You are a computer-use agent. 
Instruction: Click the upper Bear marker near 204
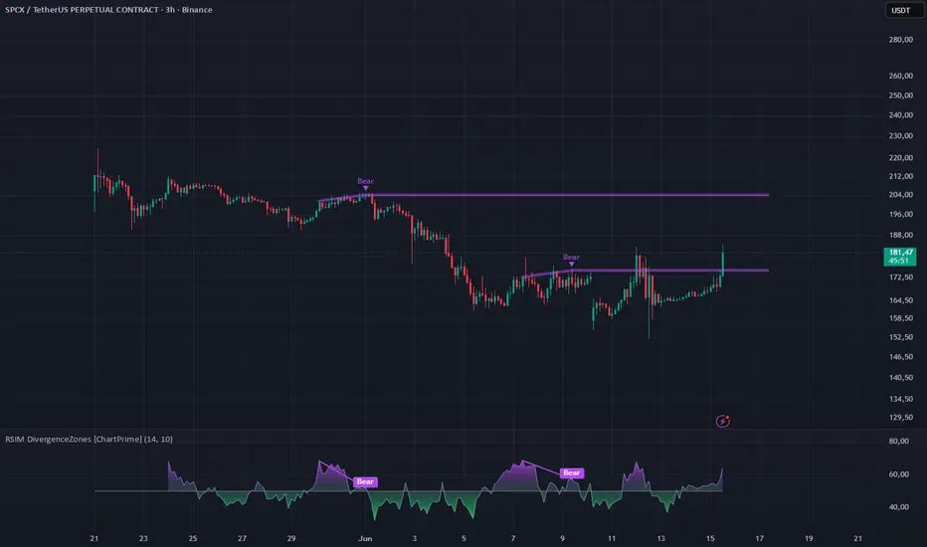point(365,182)
